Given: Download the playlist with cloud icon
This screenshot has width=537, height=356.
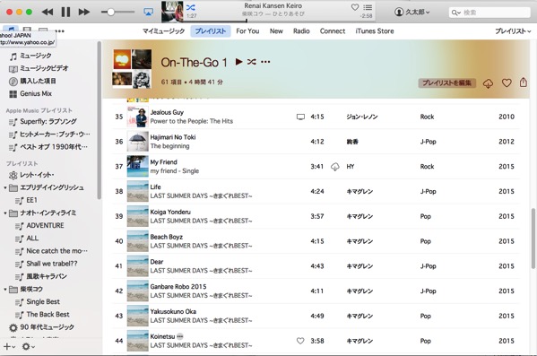Looking at the screenshot, I should click(488, 83).
